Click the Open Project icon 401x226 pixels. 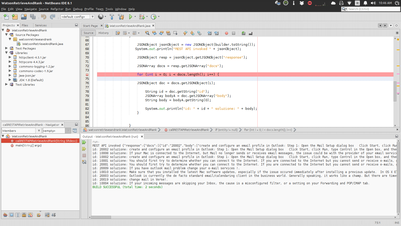(24, 17)
